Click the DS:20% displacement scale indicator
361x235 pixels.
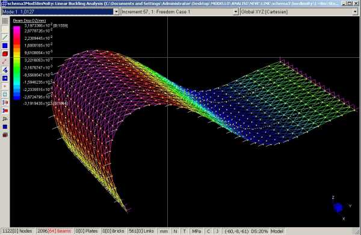(x=259, y=231)
